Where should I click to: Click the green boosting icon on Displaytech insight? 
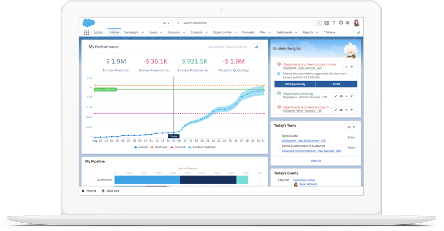[279, 94]
